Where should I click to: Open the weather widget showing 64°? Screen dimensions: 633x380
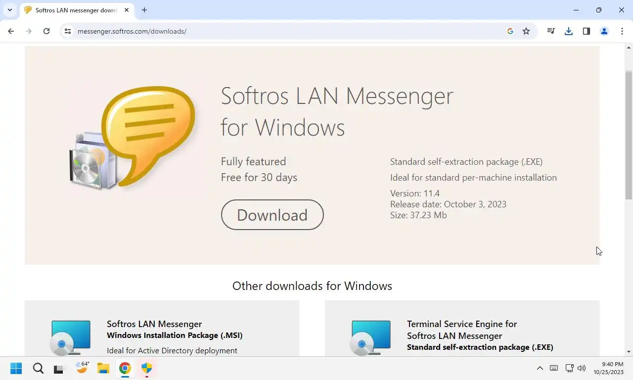(x=82, y=368)
